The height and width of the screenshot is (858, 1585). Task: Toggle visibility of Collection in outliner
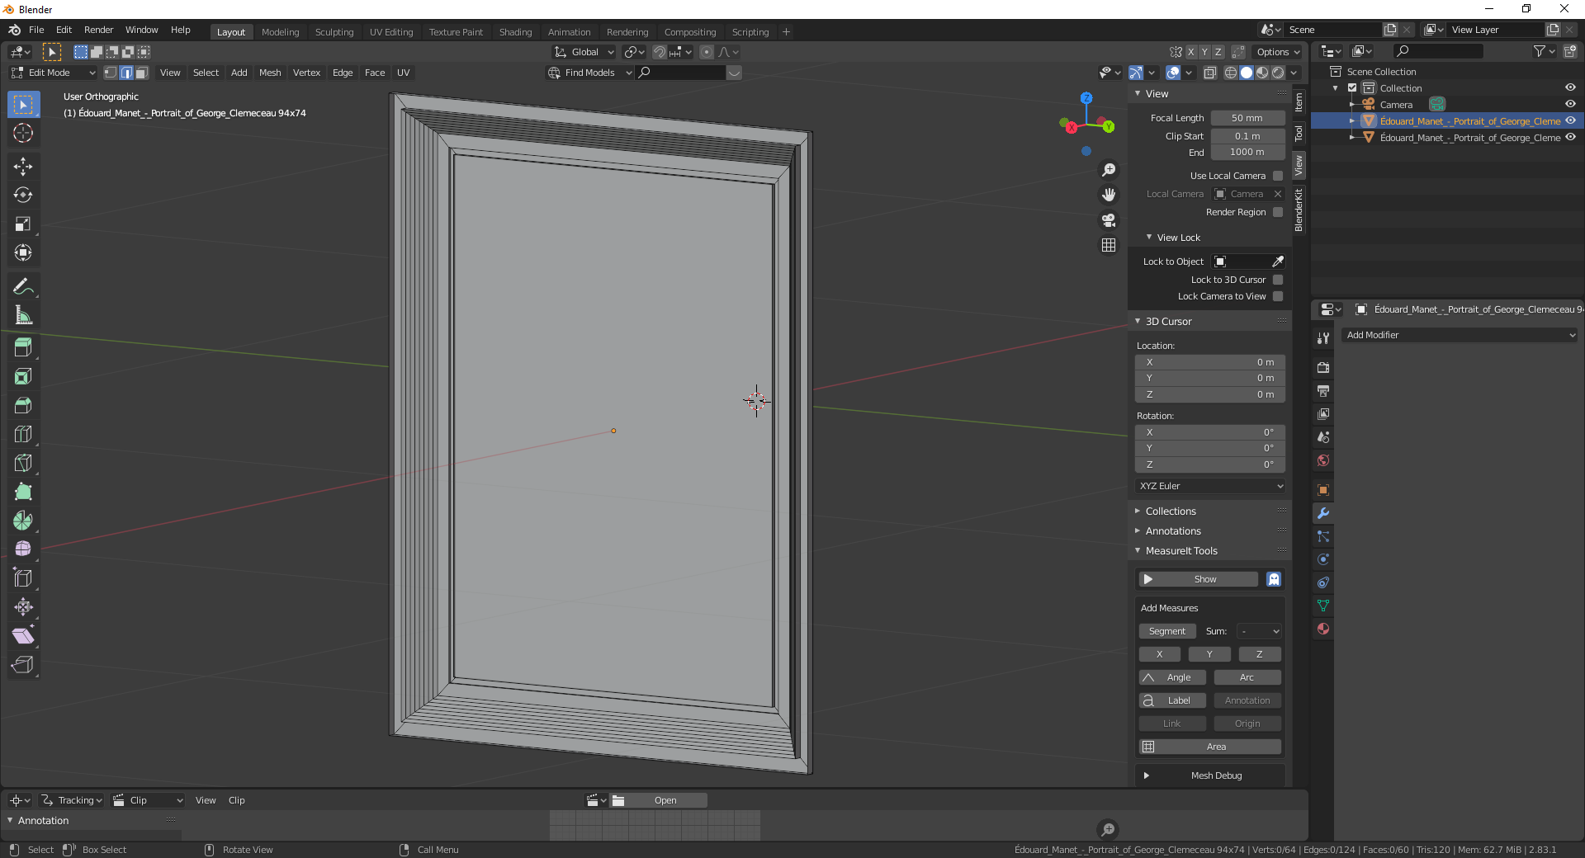pyautogui.click(x=1570, y=87)
